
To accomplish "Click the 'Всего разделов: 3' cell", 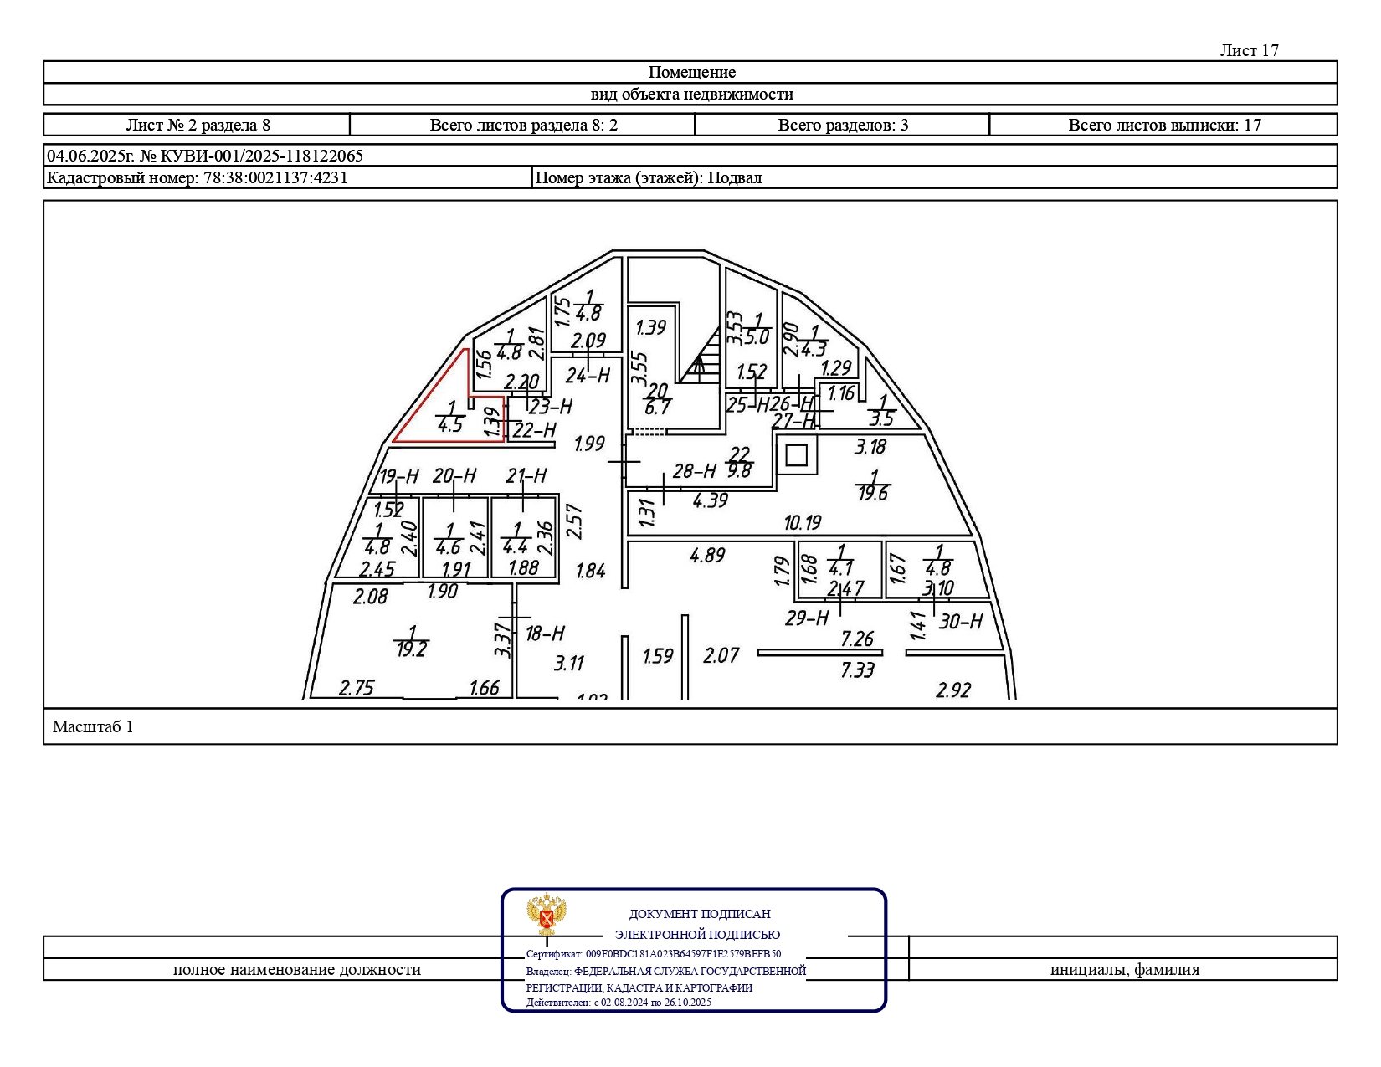I will (843, 125).
